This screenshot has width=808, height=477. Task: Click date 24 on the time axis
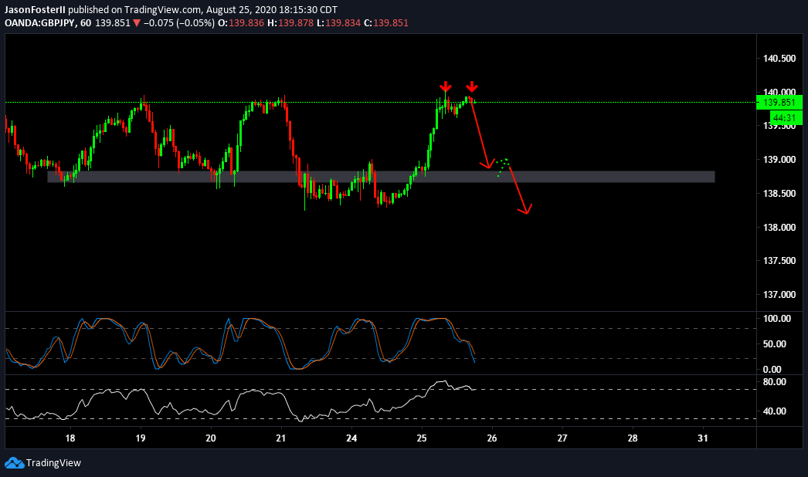[x=351, y=438]
